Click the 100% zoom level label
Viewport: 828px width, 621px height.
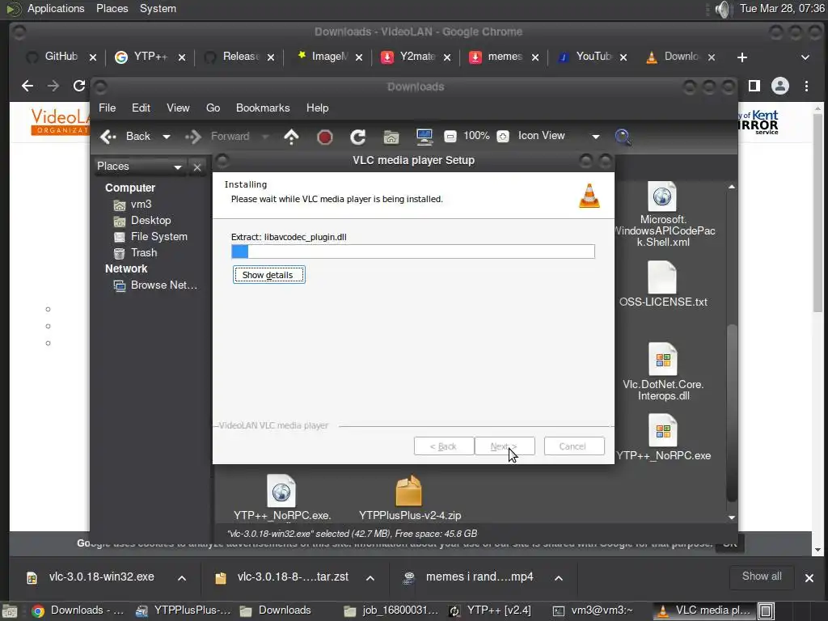(x=476, y=136)
